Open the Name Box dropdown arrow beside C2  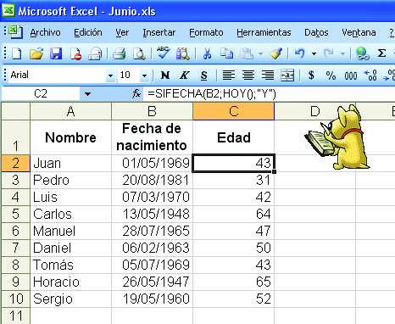pyautogui.click(x=87, y=94)
